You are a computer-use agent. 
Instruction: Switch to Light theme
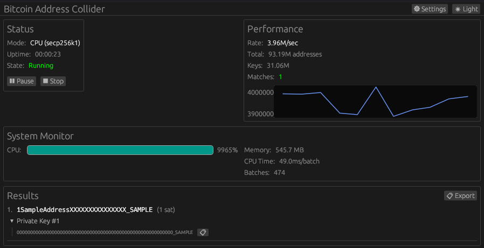click(x=466, y=9)
